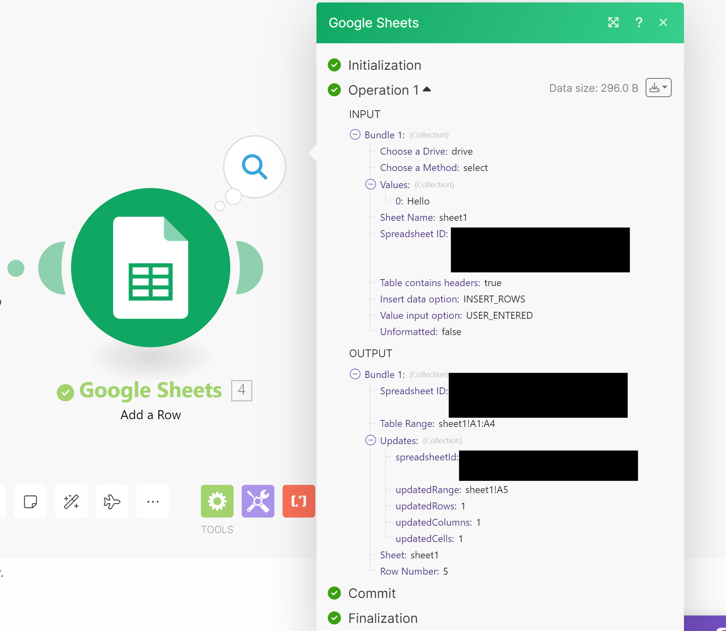Click the Finalization step
Screen dimensions: 726x631
pyautogui.click(x=383, y=618)
